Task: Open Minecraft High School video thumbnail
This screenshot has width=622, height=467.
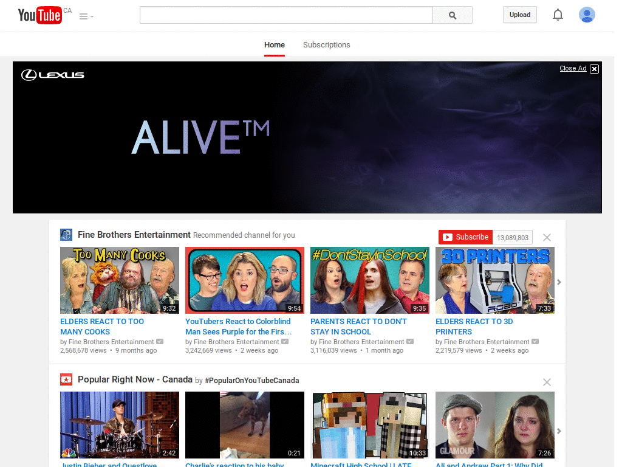Action: pos(370,425)
